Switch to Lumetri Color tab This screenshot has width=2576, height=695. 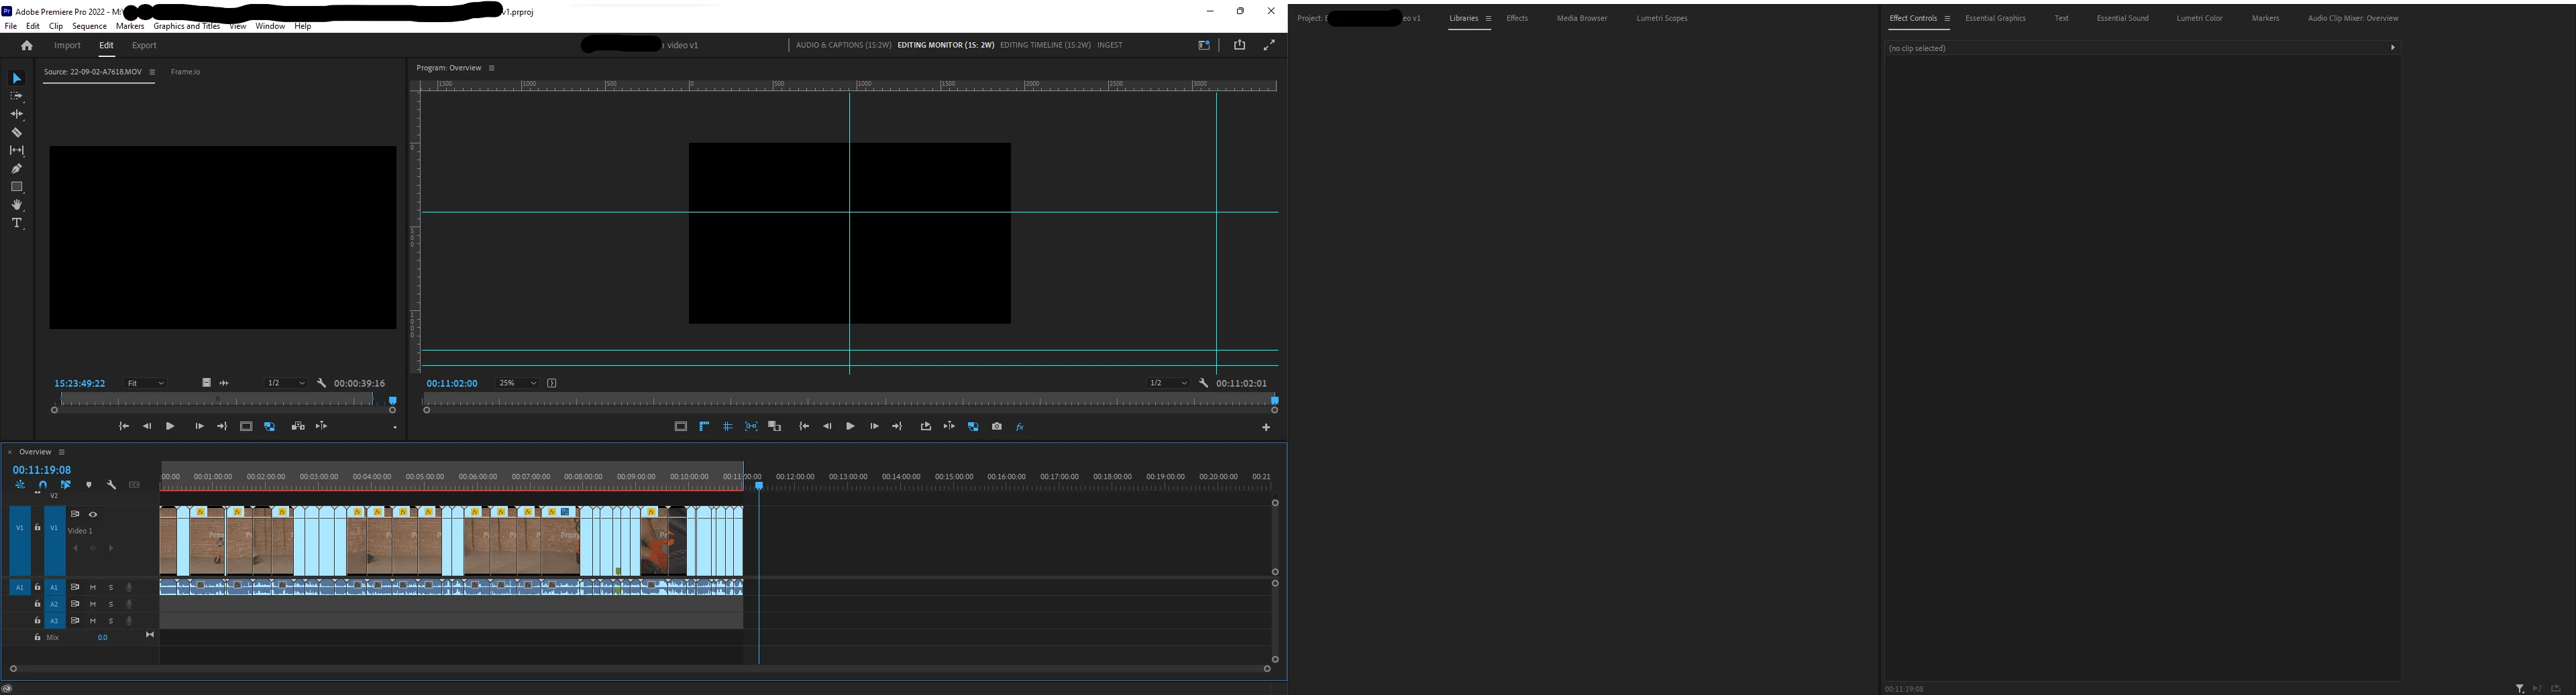point(2199,19)
